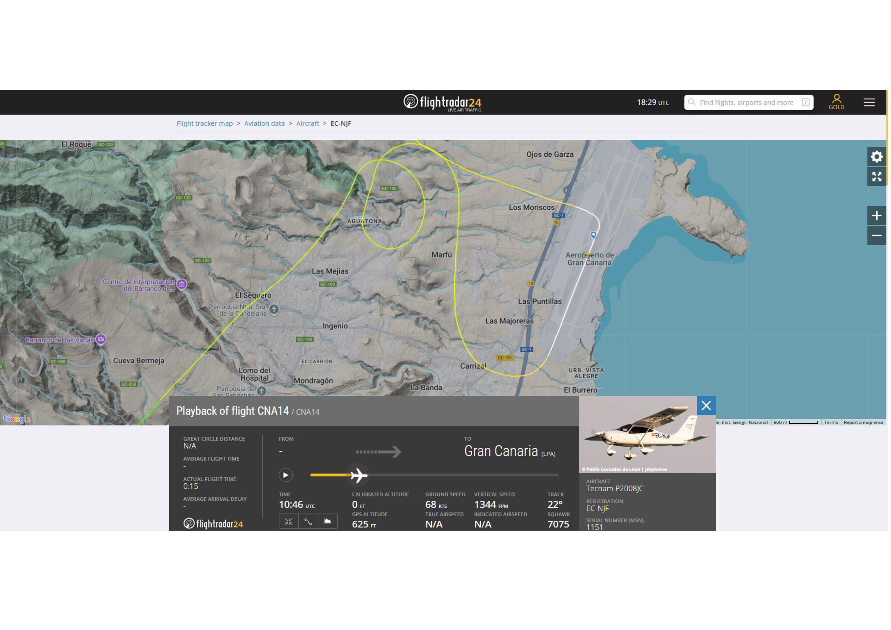
Task: Open the altitude graph chart icon
Action: tap(328, 521)
